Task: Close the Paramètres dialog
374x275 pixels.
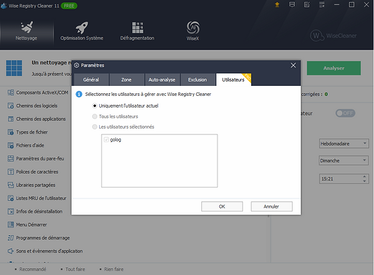Action: pyautogui.click(x=294, y=65)
